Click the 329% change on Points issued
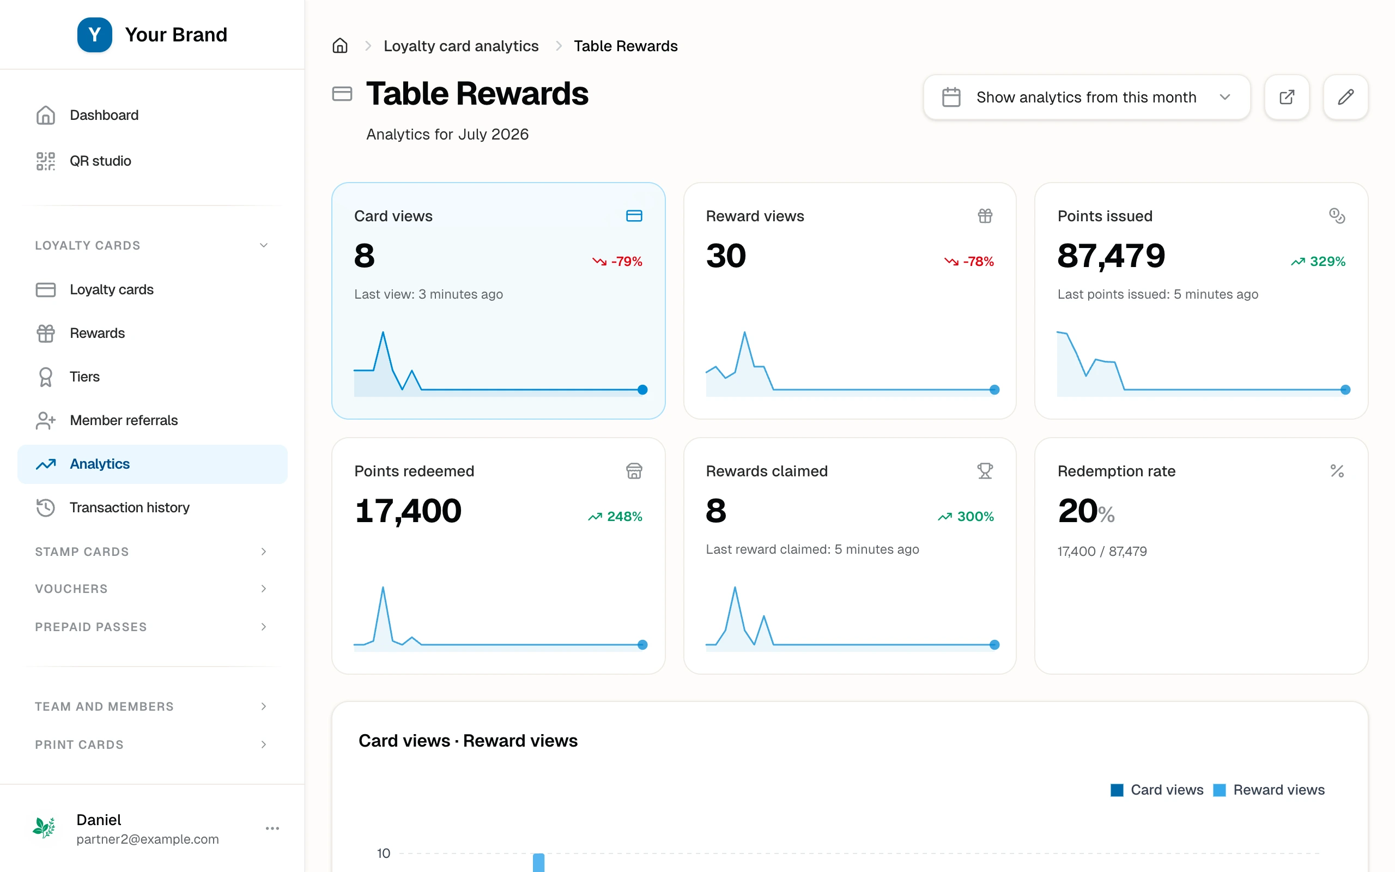Image resolution: width=1395 pixels, height=872 pixels. pyautogui.click(x=1318, y=261)
